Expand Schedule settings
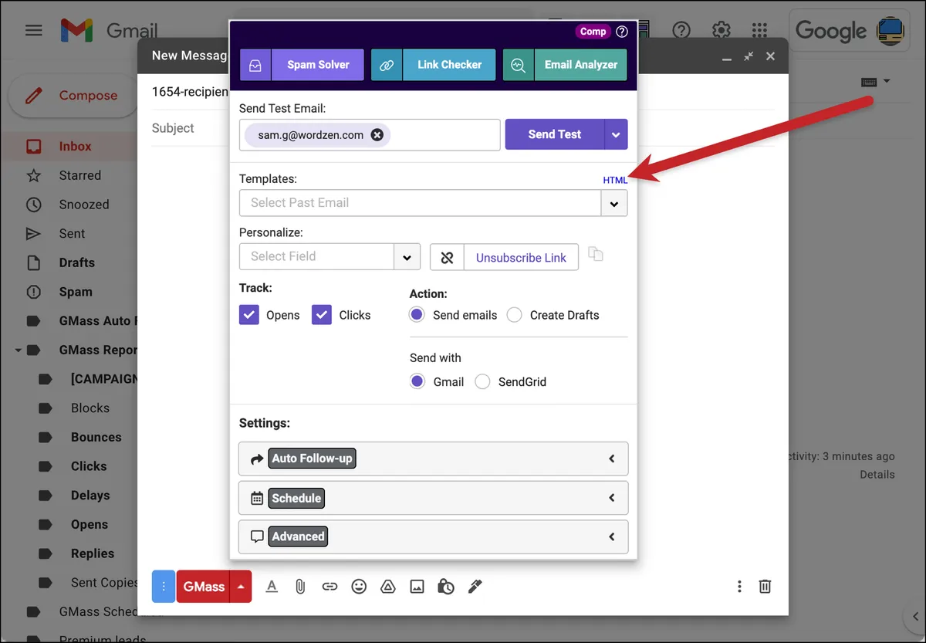 click(x=433, y=498)
